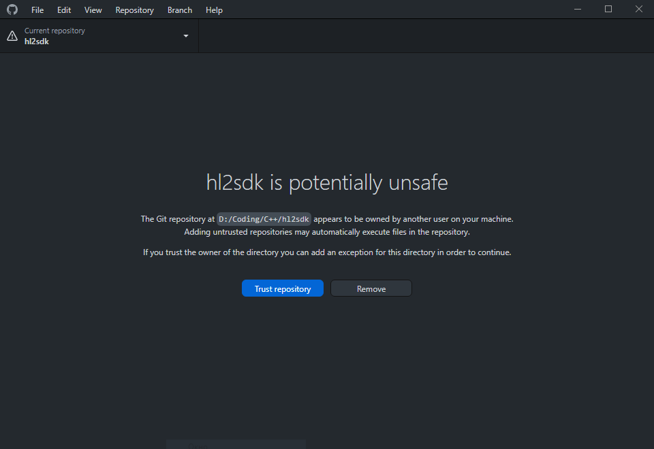
Task: Minimize the GitHub Desktop window
Action: point(577,9)
